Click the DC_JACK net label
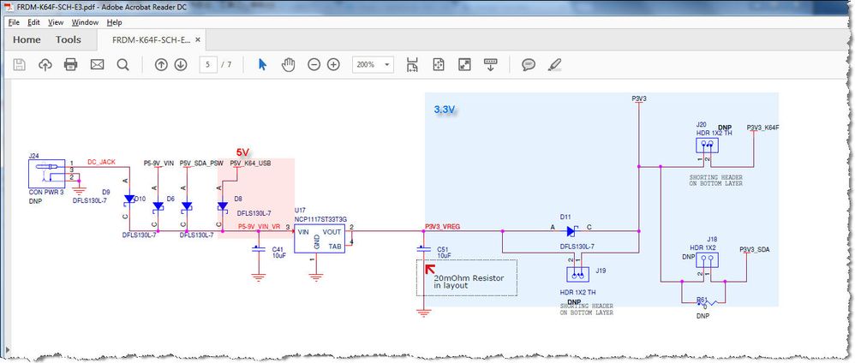Screen dimensions: 855x363 pyautogui.click(x=101, y=163)
